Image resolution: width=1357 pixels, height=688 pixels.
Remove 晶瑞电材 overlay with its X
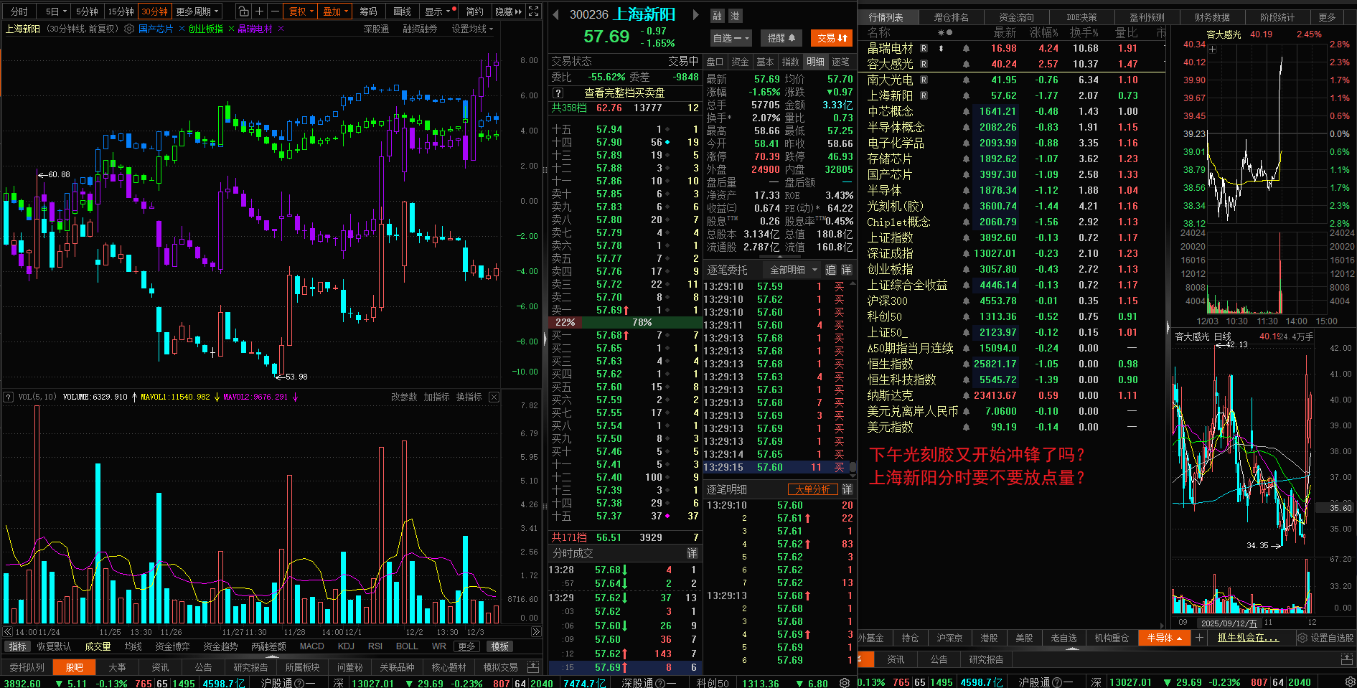281,29
